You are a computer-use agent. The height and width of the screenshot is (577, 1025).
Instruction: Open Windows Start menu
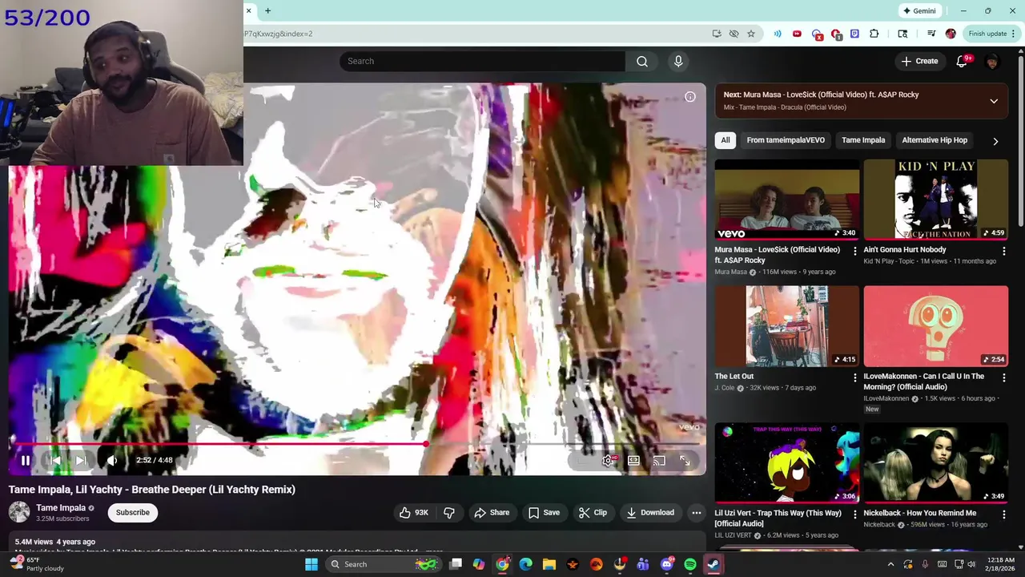311,564
